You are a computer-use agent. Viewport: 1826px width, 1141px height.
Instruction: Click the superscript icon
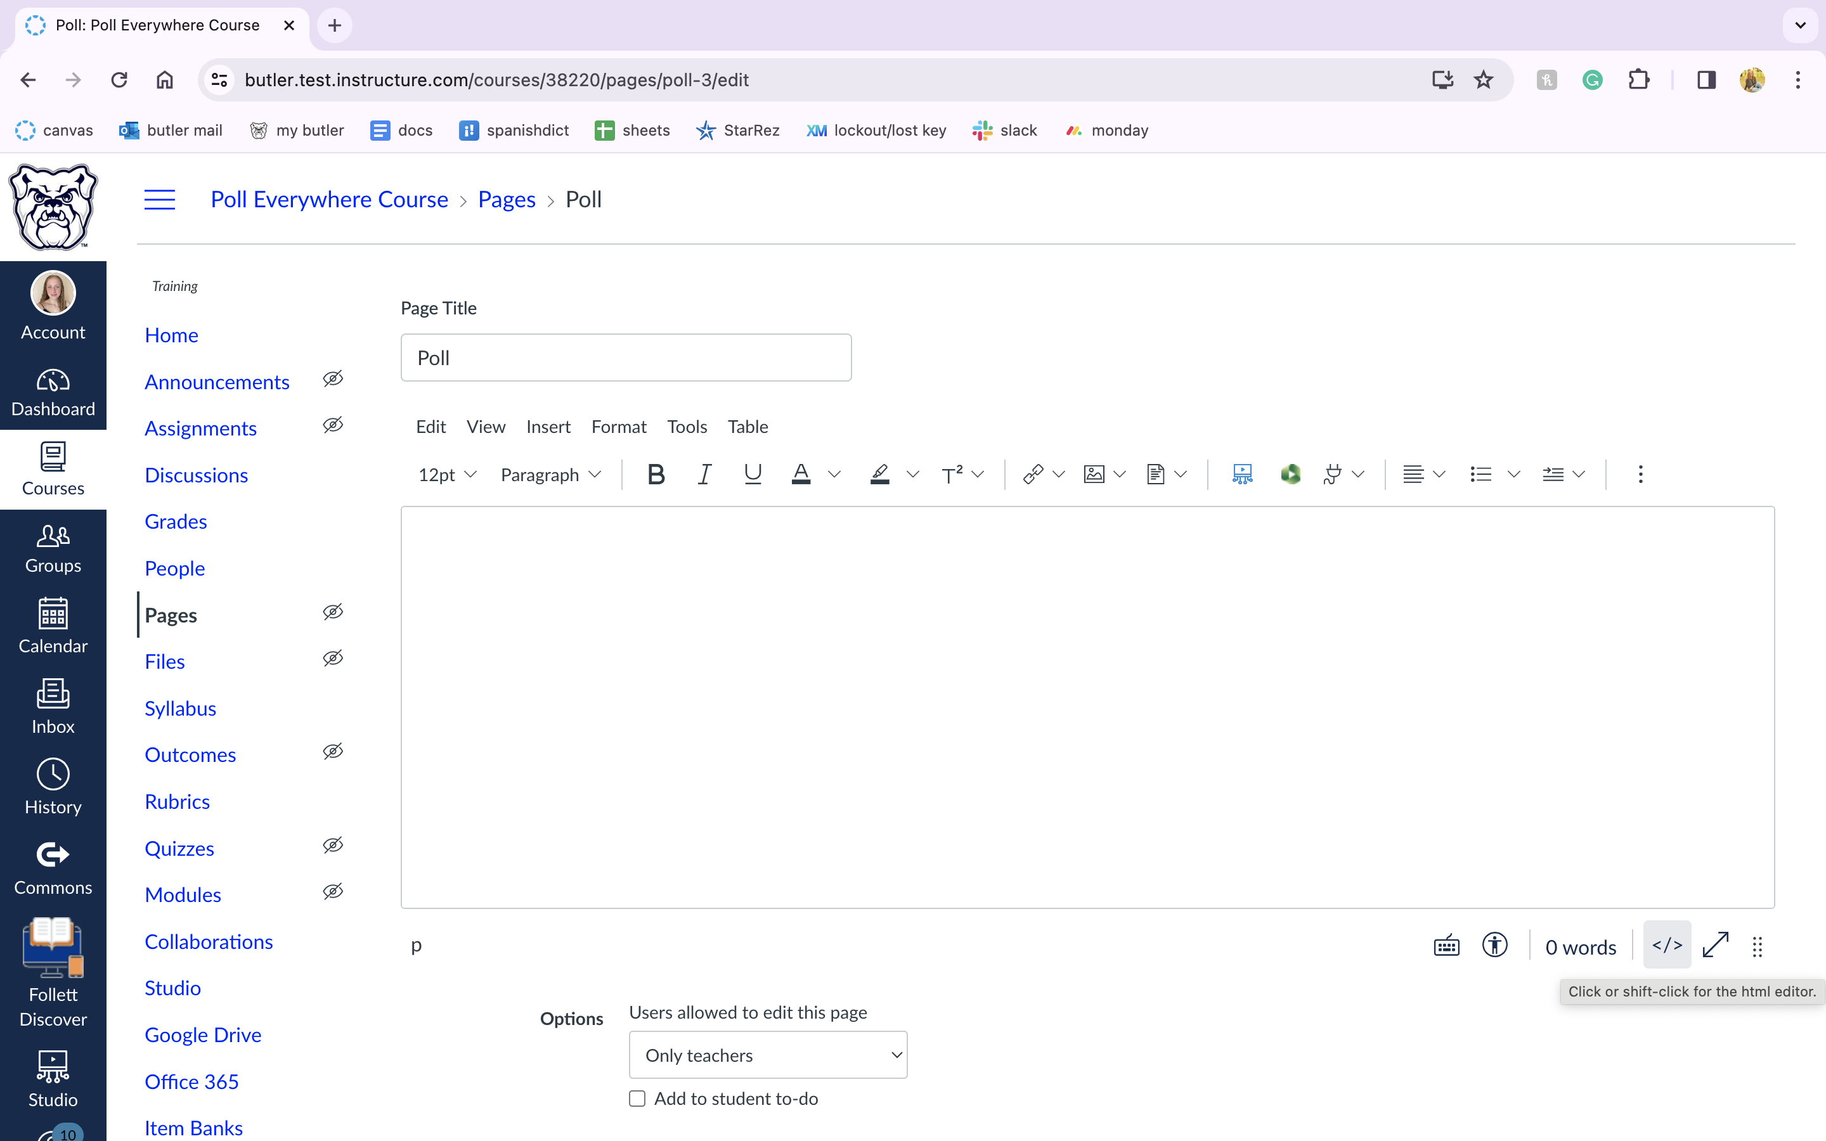[x=952, y=474]
